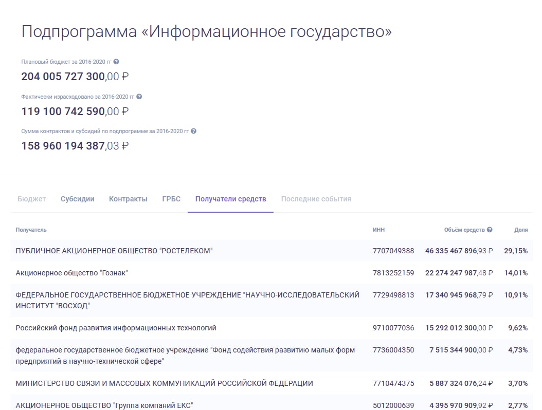Screen dimensions: 542x410
Task: Click help icon beside Объём средств header
Action: [x=490, y=230]
